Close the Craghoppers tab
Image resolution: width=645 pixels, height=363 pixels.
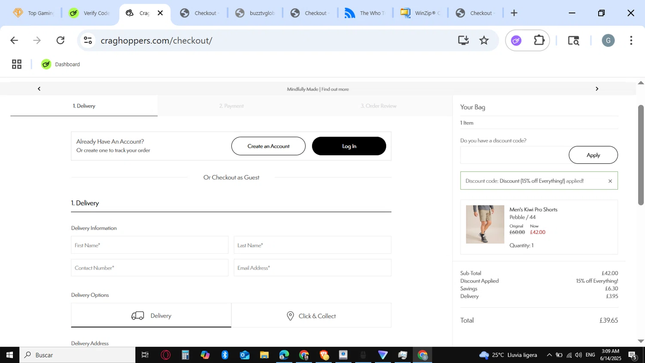[x=160, y=13]
